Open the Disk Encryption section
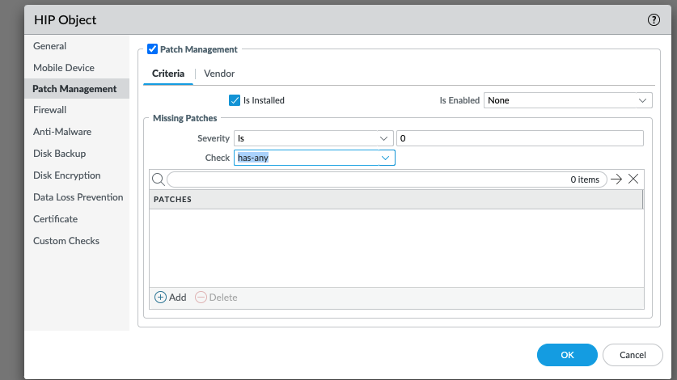This screenshot has height=380, width=677. tap(67, 175)
